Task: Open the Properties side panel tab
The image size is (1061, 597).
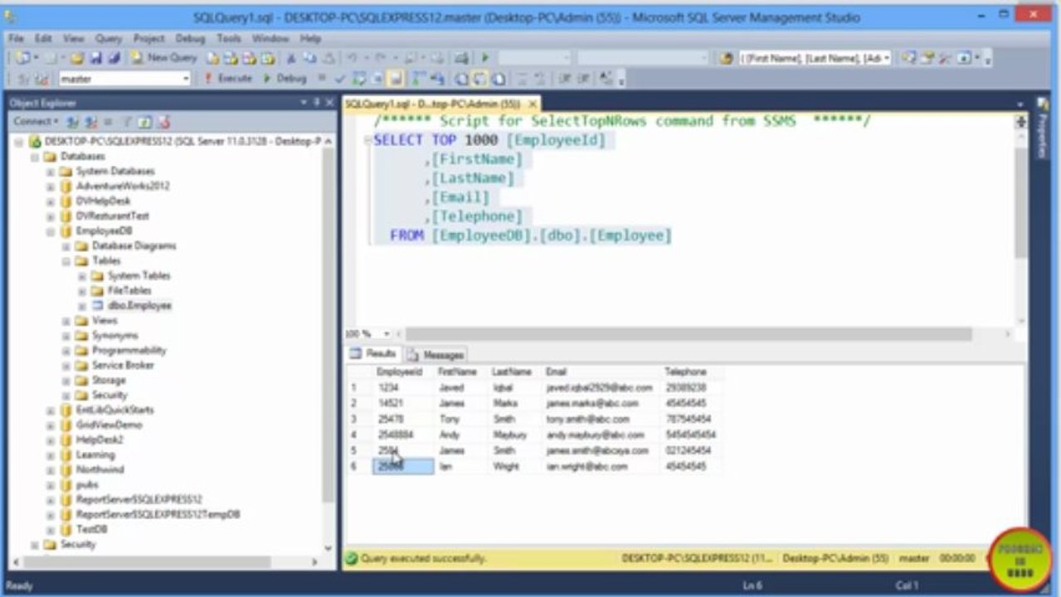Action: (x=1044, y=129)
